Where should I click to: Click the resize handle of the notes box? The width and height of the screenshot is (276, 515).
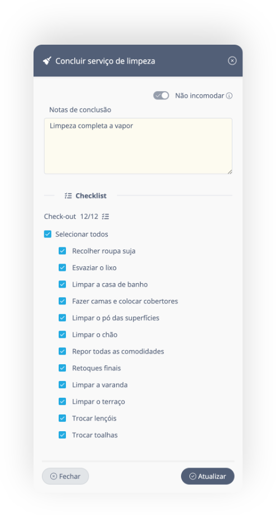pos(230,171)
